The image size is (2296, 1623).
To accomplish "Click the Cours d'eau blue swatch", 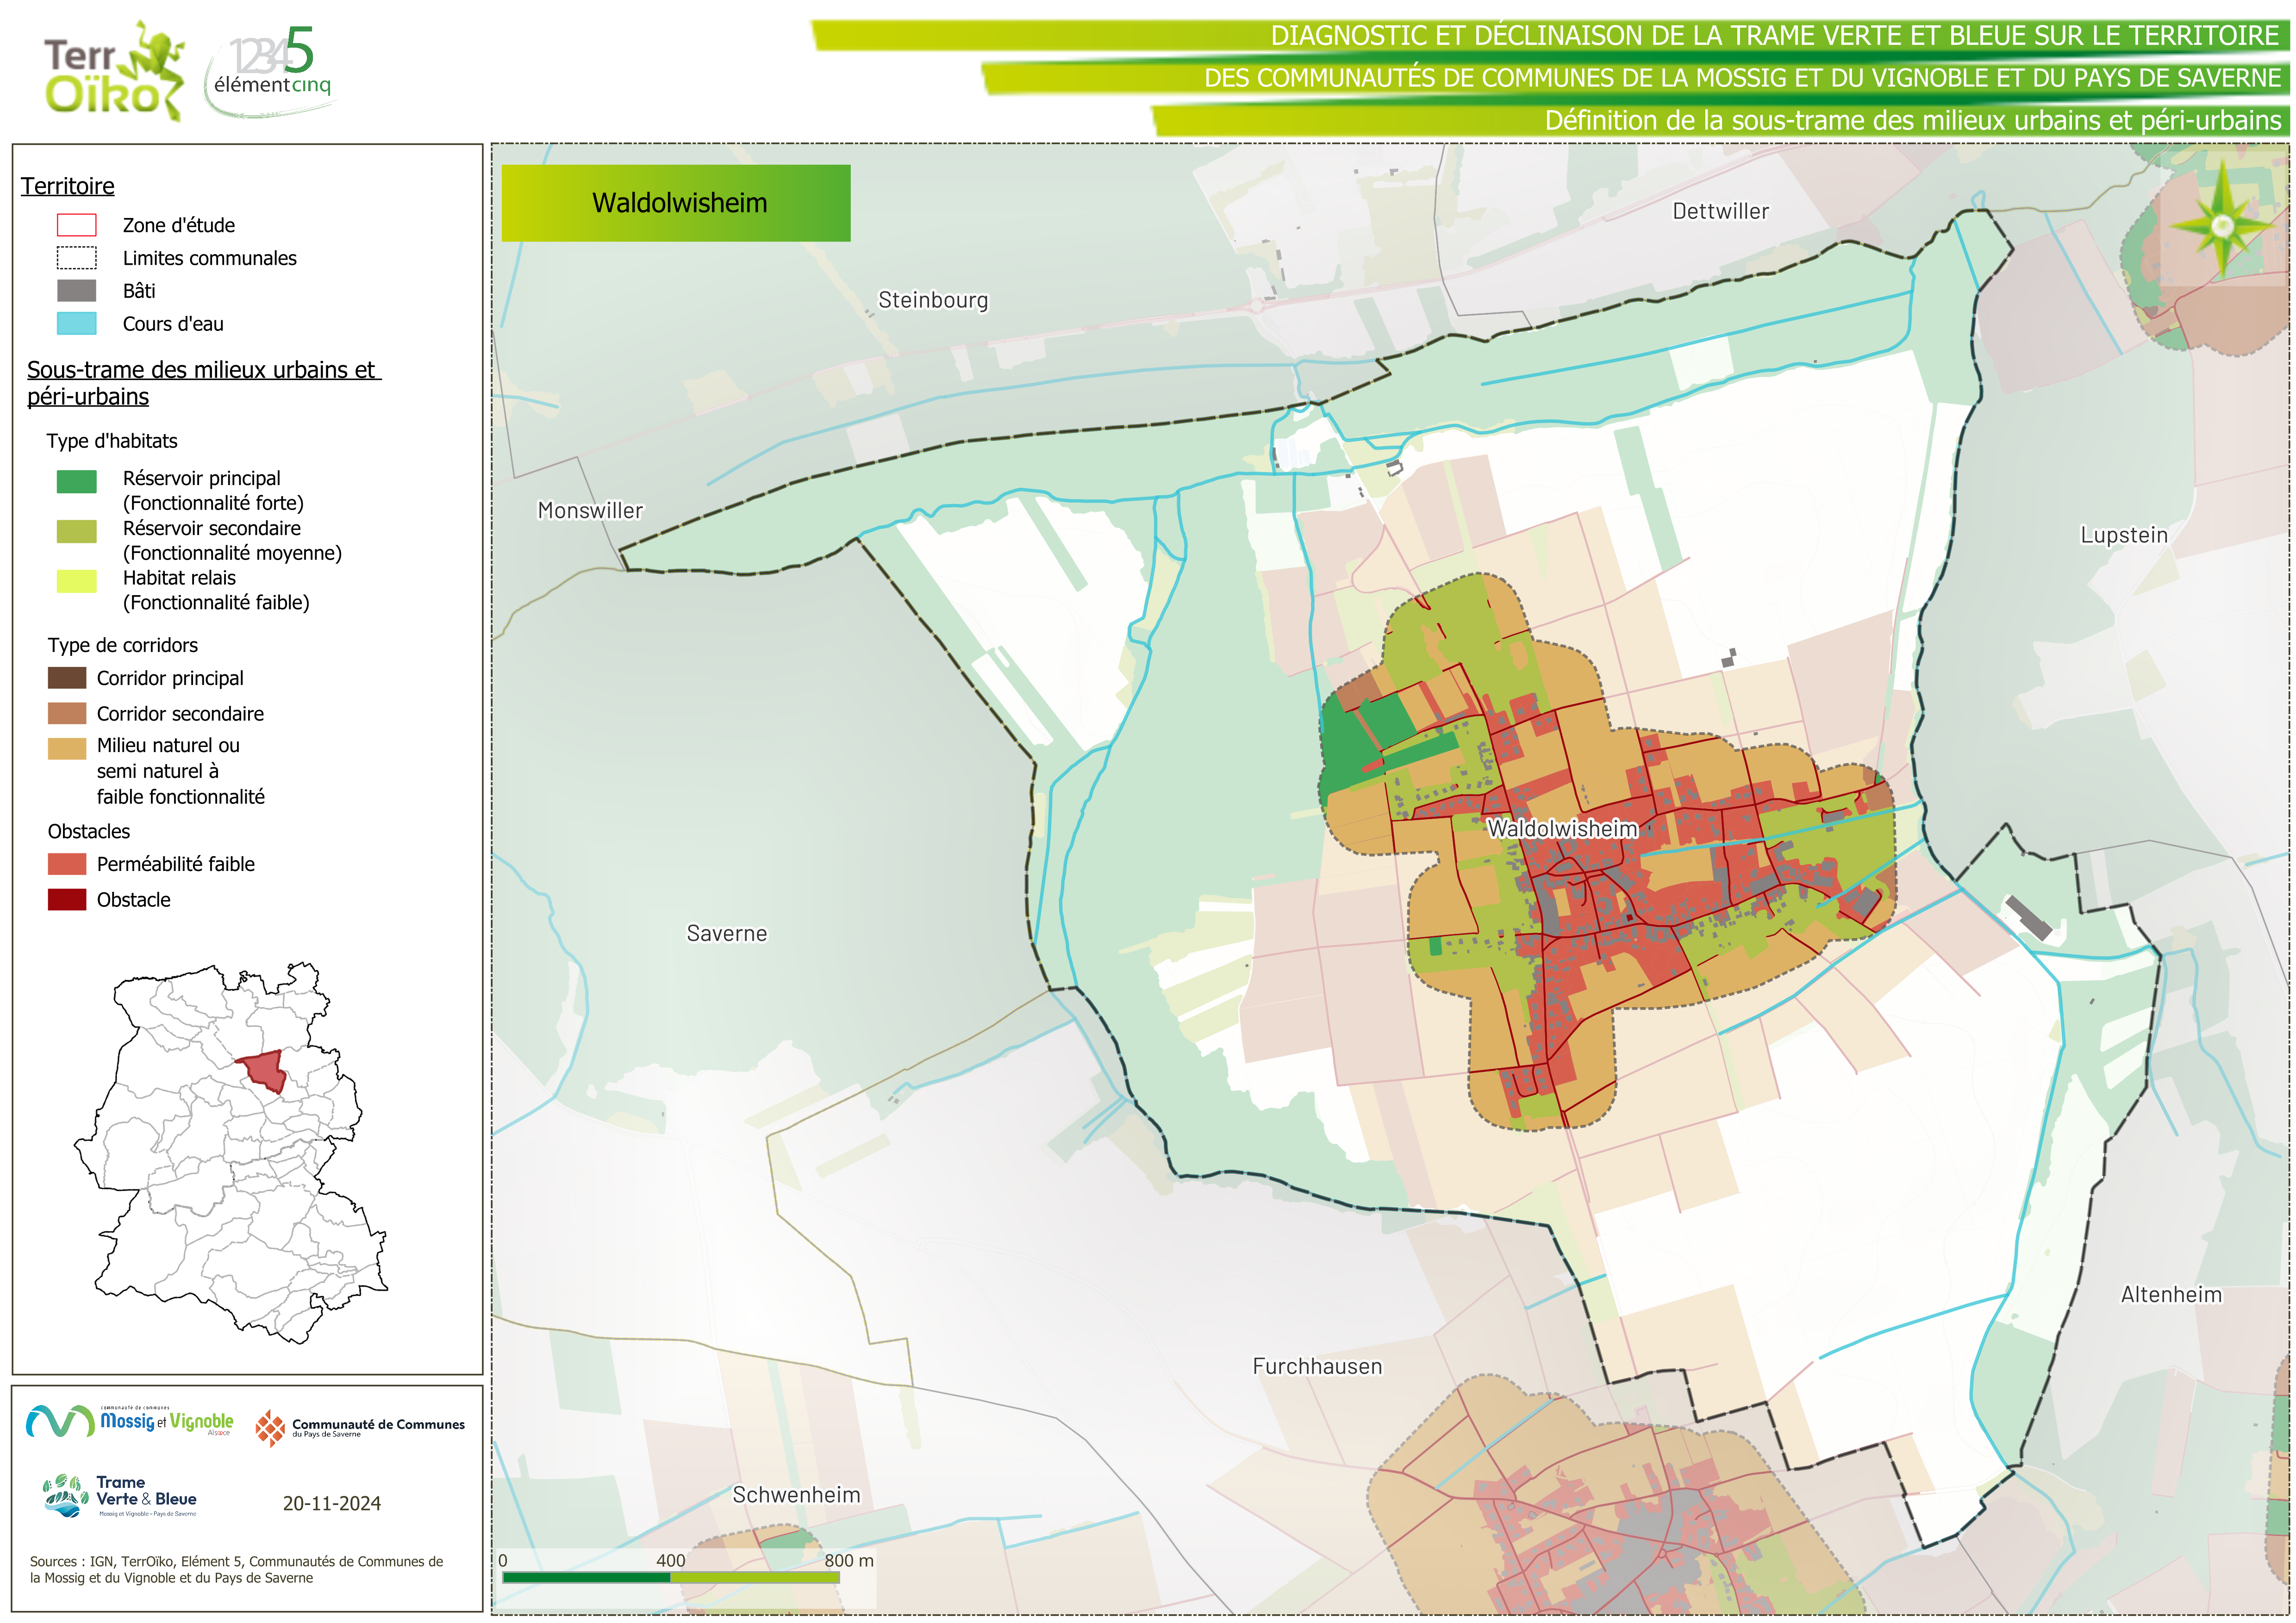I will 76,324.
